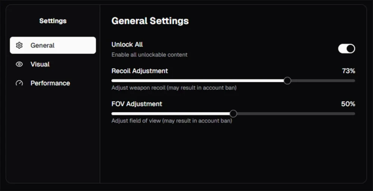Click the 50% FOV value readout
The image size is (373, 191).
348,104
